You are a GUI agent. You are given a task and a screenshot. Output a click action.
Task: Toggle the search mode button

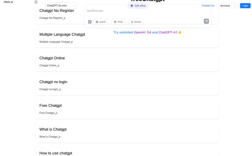click(x=101, y=22)
